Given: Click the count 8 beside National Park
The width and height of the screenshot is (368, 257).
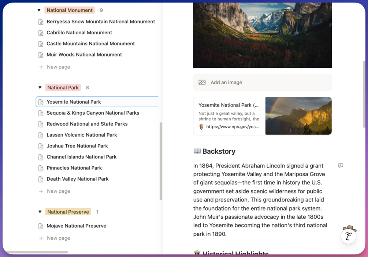Looking at the screenshot, I should pos(87,88).
